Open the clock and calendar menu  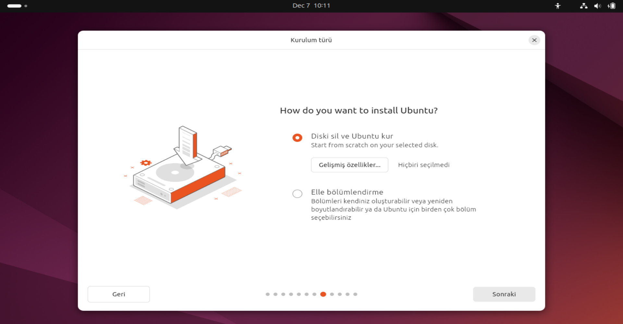[x=311, y=6]
